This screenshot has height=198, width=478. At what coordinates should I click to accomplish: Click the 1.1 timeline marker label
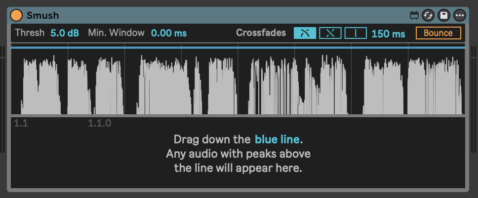[x=21, y=123]
